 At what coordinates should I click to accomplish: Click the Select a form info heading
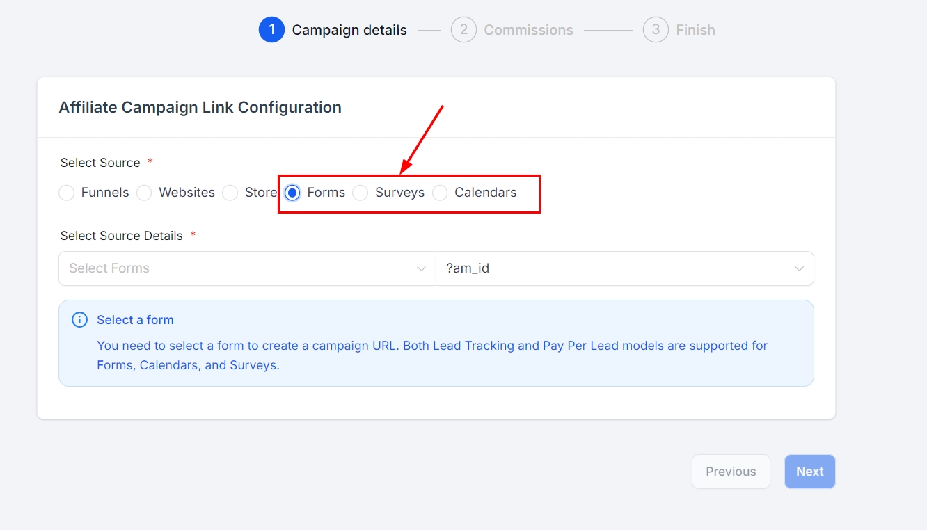coord(135,320)
